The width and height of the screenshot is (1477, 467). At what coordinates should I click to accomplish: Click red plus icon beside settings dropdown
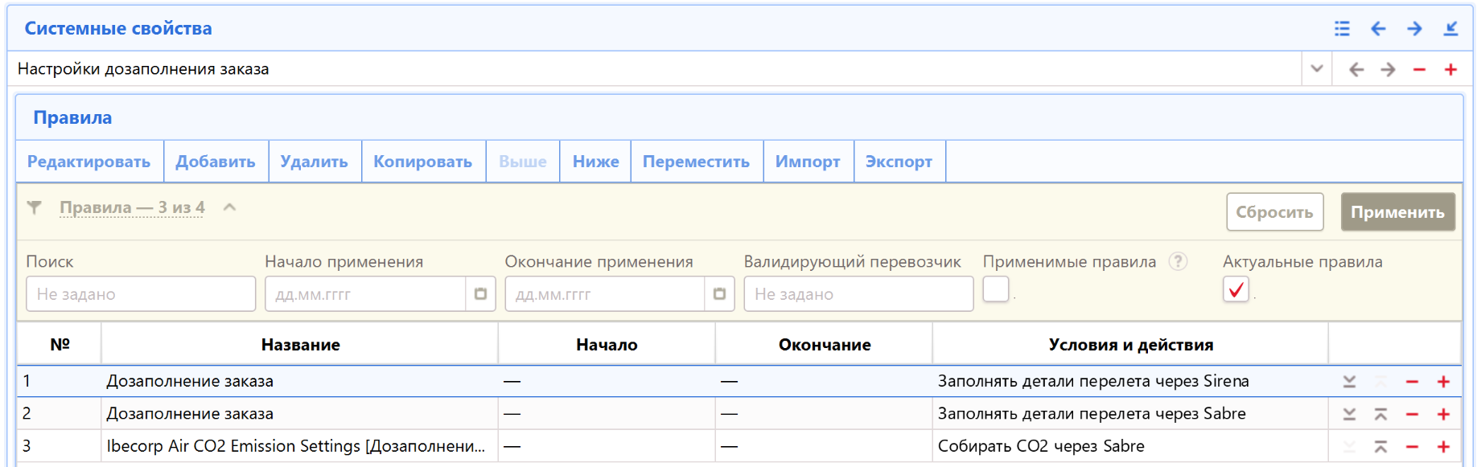(x=1450, y=70)
